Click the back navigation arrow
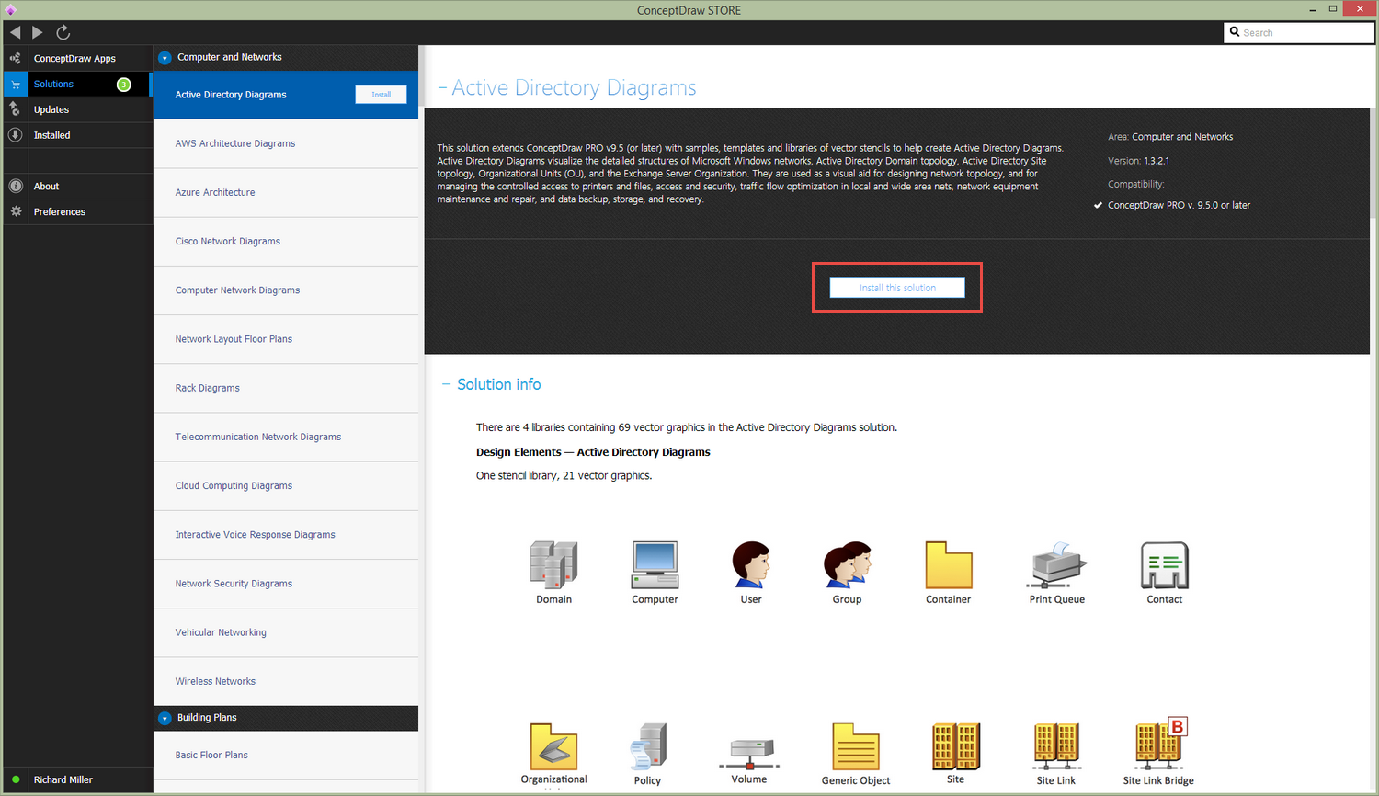Screen dimensions: 1379x796 click(x=15, y=32)
